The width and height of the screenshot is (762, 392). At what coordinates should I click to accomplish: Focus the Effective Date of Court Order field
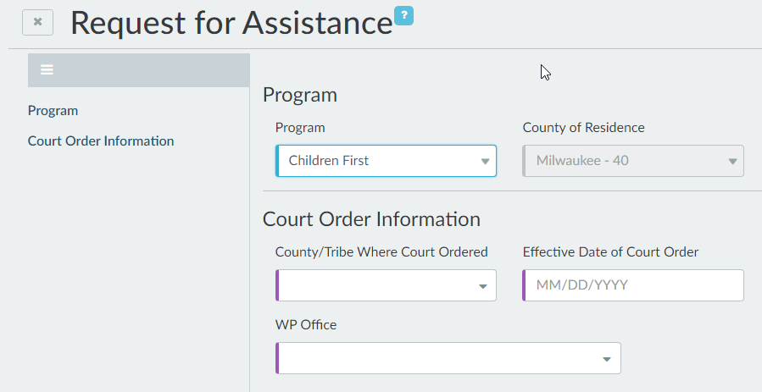click(x=633, y=285)
